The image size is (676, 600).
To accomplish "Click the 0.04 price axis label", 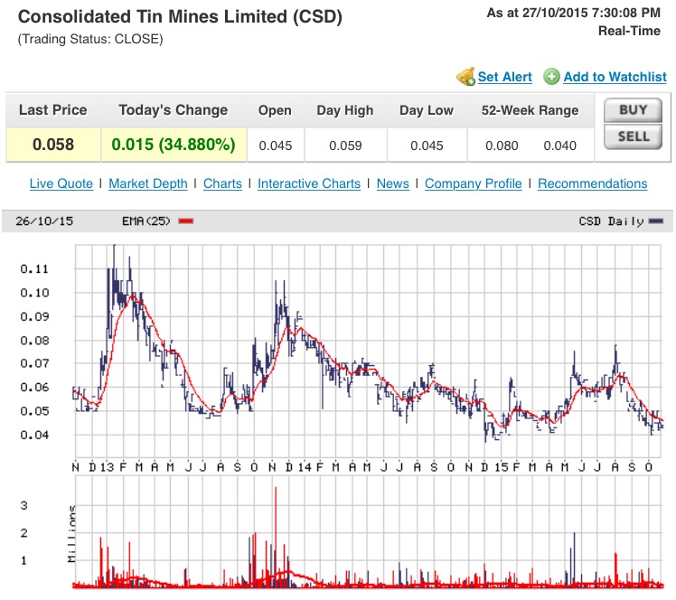I will [x=34, y=435].
